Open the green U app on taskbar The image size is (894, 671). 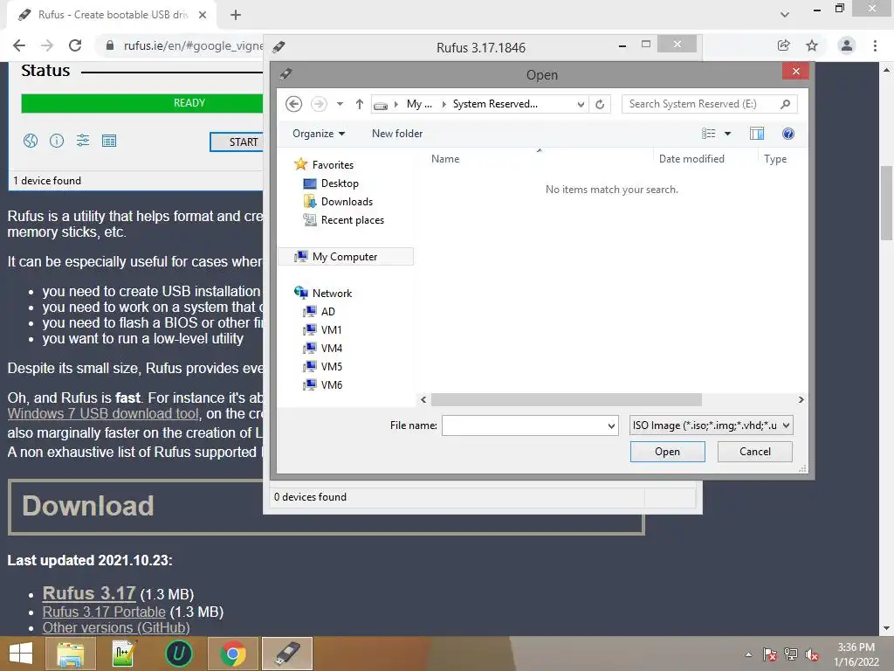(178, 654)
